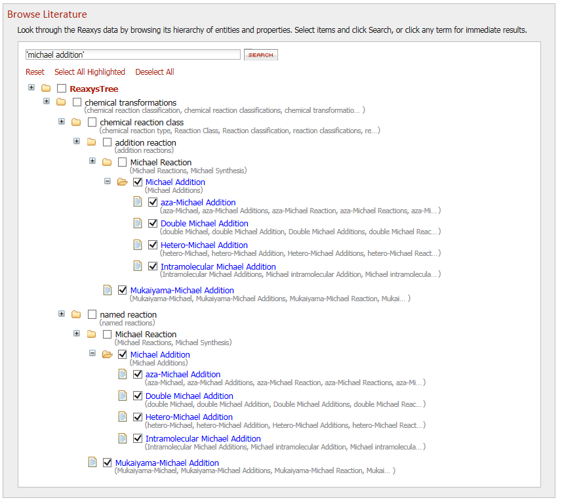Click the chemical transformations folder icon
The width and height of the screenshot is (562, 500).
[x=61, y=102]
